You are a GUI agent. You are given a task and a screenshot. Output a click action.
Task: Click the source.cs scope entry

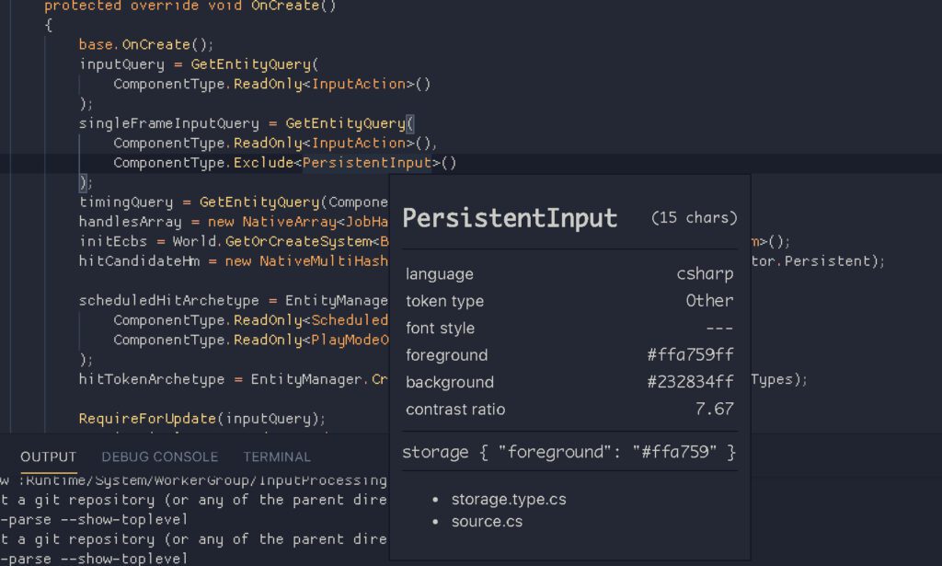point(487,522)
